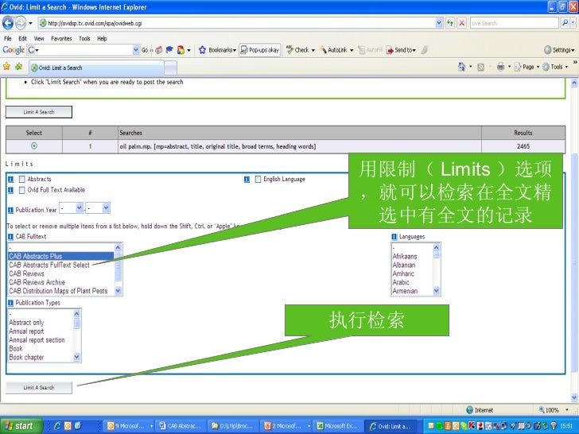The height and width of the screenshot is (434, 579).
Task: Click the Print icon in command bar
Action: [x=501, y=67]
